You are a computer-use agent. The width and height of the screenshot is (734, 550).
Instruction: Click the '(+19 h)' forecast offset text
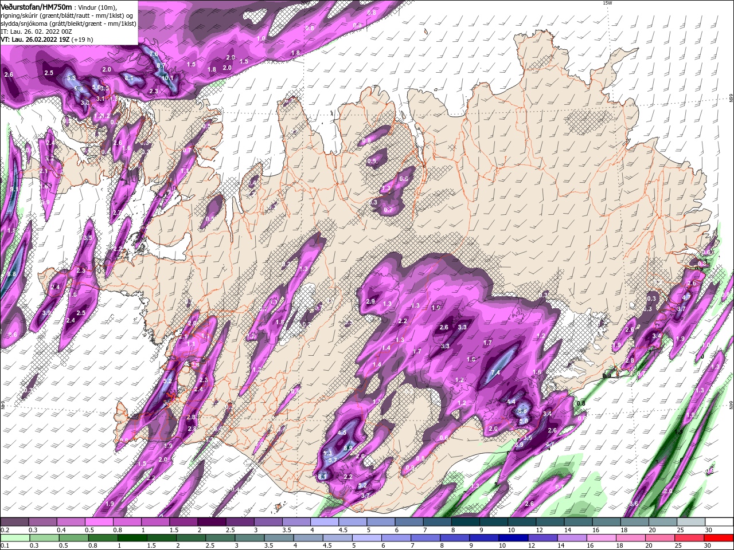pyautogui.click(x=83, y=40)
